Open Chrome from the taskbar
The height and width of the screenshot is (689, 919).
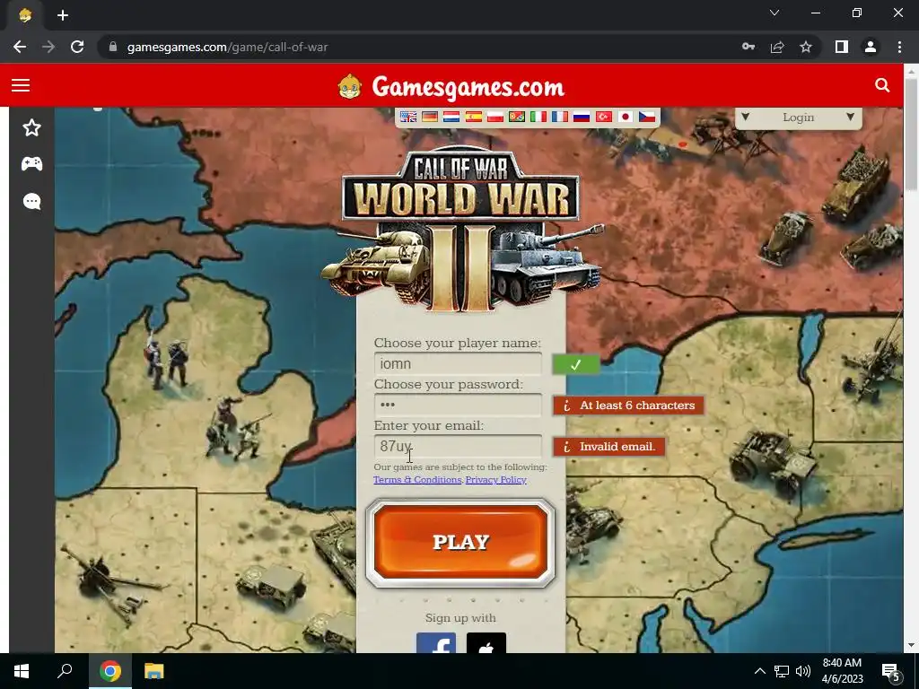[x=109, y=671]
